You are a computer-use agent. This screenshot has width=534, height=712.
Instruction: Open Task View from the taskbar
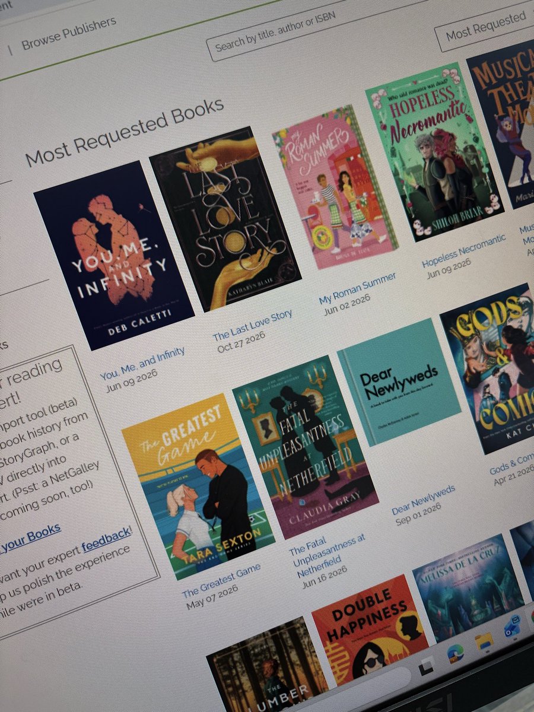(x=425, y=667)
